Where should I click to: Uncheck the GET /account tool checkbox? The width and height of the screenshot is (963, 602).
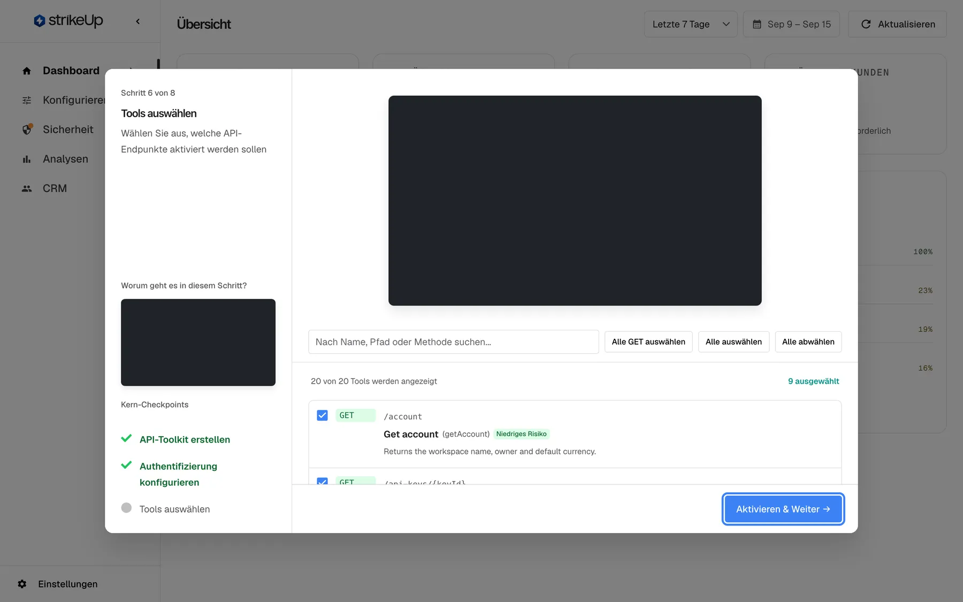(322, 415)
